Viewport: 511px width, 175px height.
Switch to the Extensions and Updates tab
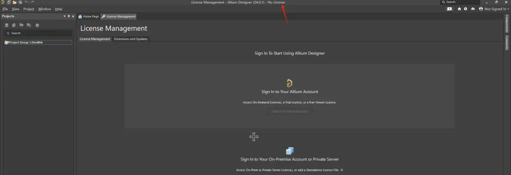click(131, 39)
